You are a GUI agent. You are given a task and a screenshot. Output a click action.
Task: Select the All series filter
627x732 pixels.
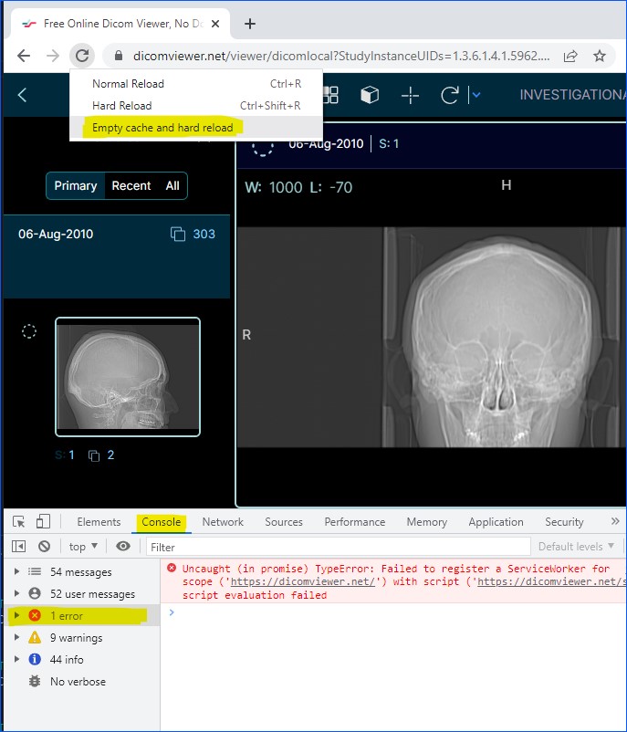[x=172, y=186]
